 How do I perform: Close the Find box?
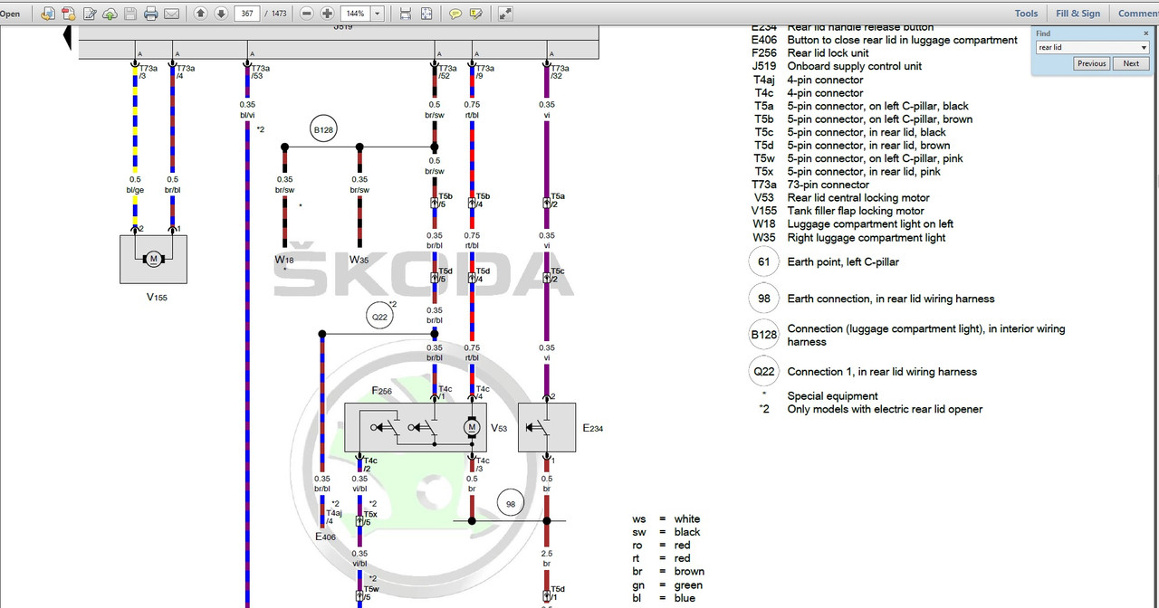tap(1146, 33)
